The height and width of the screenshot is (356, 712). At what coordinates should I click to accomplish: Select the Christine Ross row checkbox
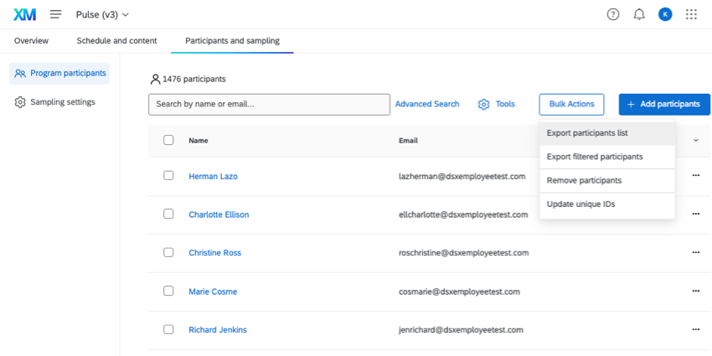click(168, 252)
